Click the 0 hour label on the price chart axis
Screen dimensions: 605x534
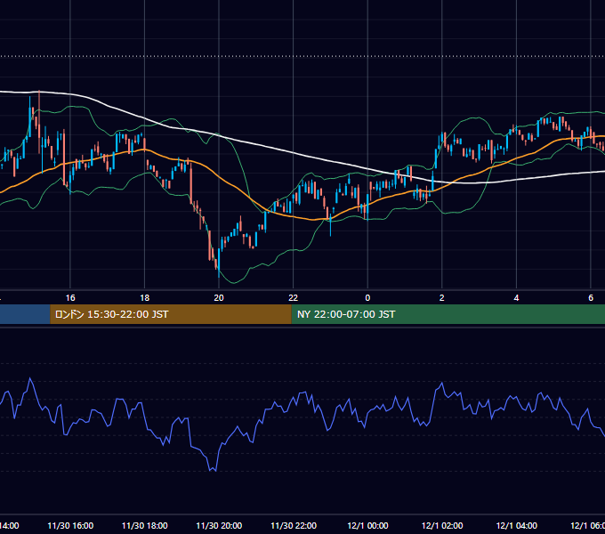[x=367, y=298]
